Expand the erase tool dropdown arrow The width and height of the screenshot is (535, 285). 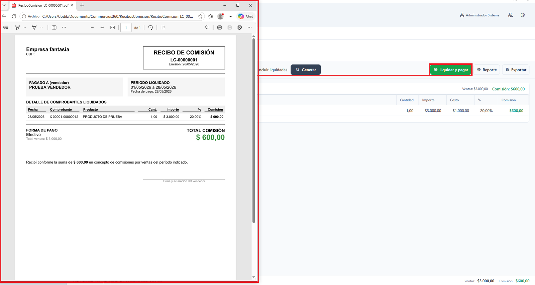coord(41,28)
